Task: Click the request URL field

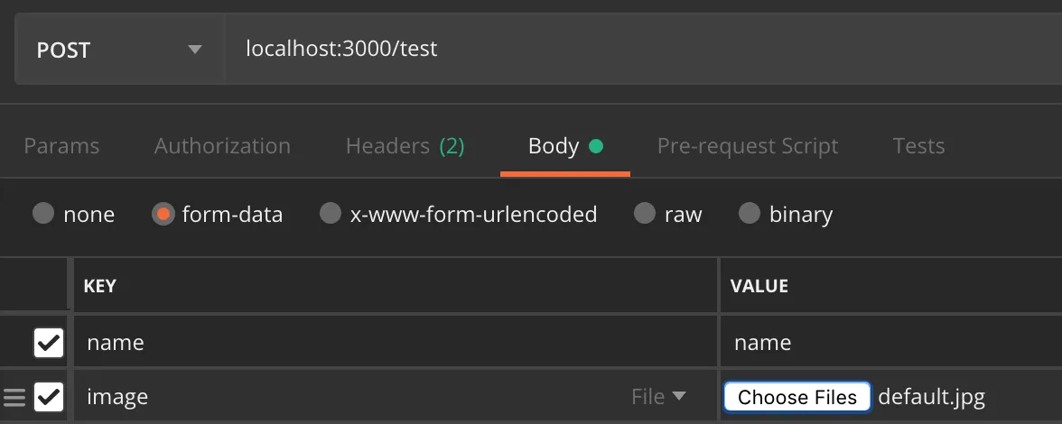Action: tap(632, 49)
